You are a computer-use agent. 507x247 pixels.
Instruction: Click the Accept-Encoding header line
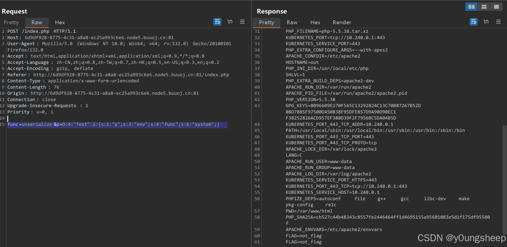(50, 69)
